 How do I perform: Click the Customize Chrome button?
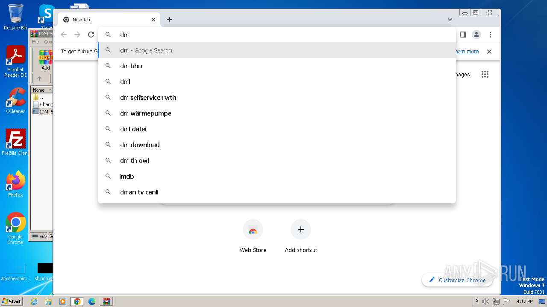tap(457, 280)
